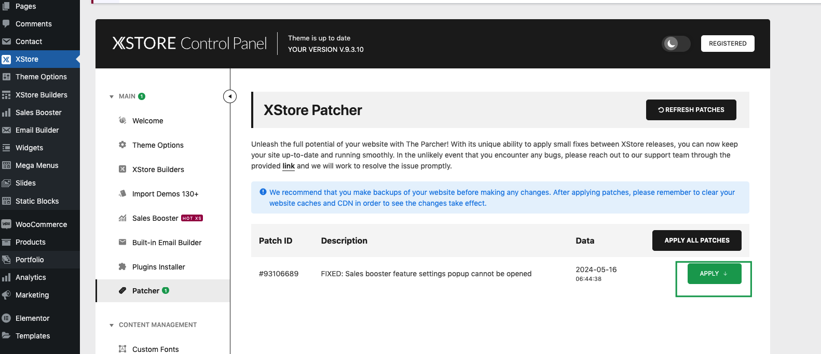
Task: Click the gear icon beside panel Theme Options
Action: [x=122, y=145]
